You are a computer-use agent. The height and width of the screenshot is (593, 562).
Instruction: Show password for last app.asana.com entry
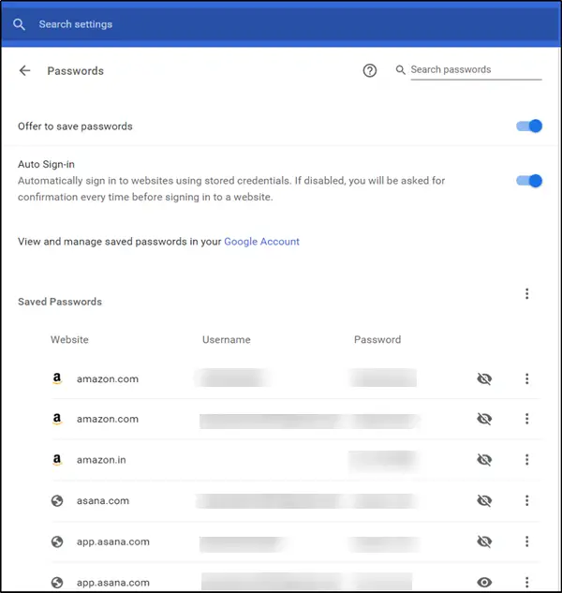point(484,583)
